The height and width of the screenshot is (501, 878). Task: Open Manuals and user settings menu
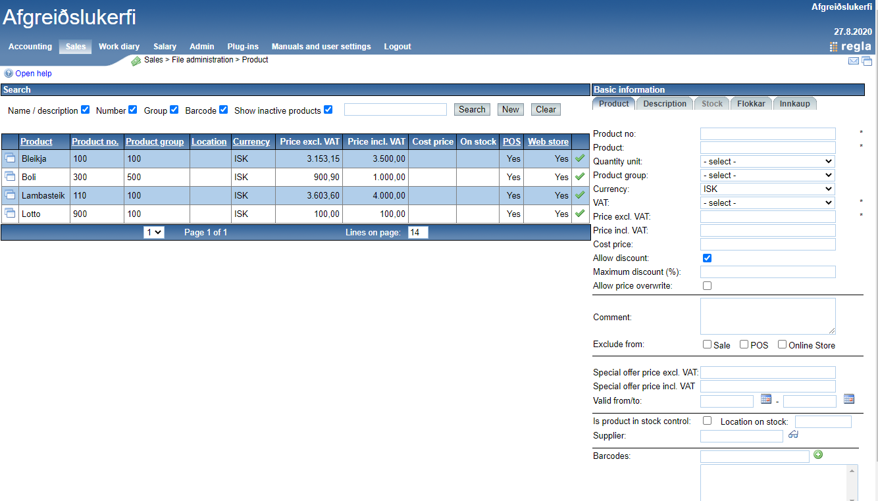point(321,47)
